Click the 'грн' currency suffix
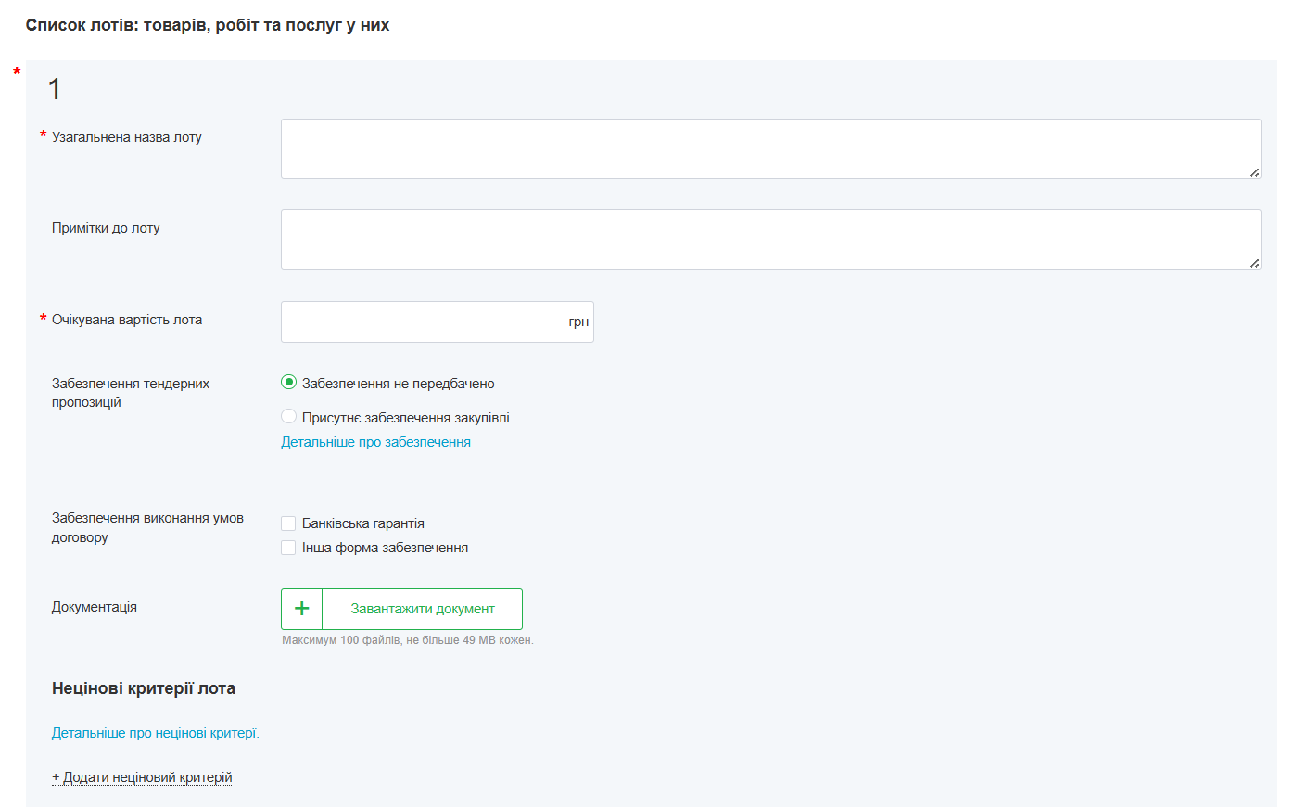Screen dimensions: 1307x807 (578, 322)
